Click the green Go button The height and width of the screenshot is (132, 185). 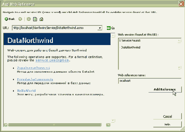(x=111, y=28)
